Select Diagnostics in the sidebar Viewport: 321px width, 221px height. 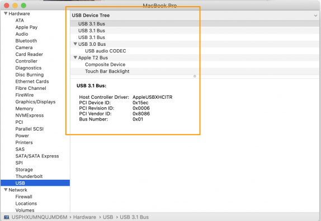[29, 68]
